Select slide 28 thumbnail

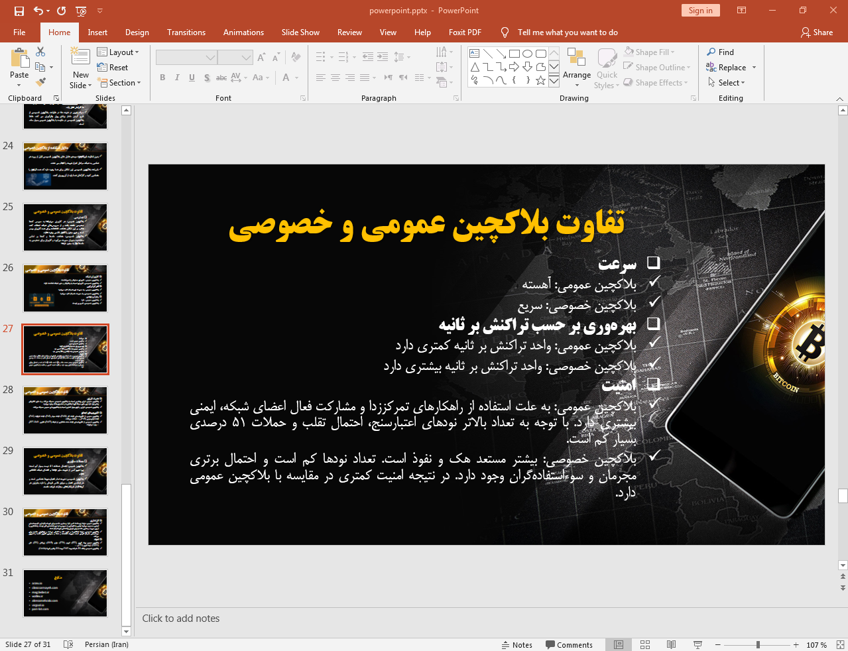coord(65,410)
